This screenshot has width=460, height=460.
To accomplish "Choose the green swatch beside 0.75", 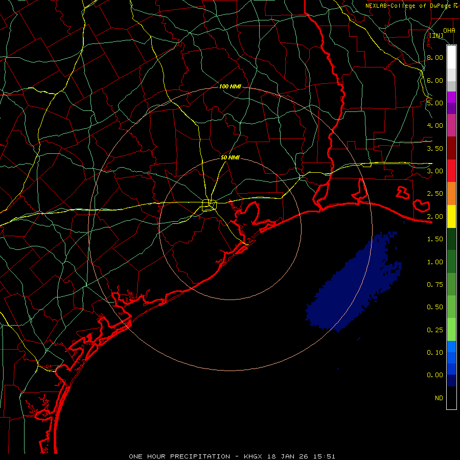I will (x=451, y=284).
